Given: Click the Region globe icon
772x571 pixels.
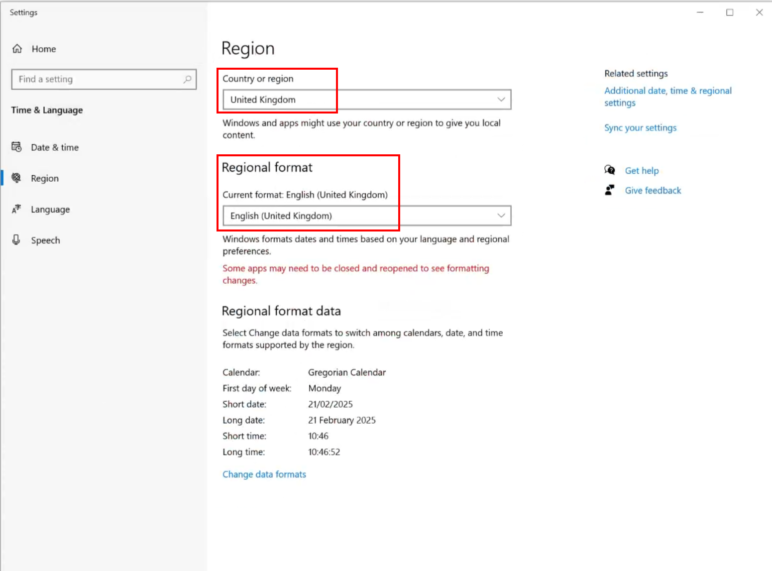Looking at the screenshot, I should 16,178.
